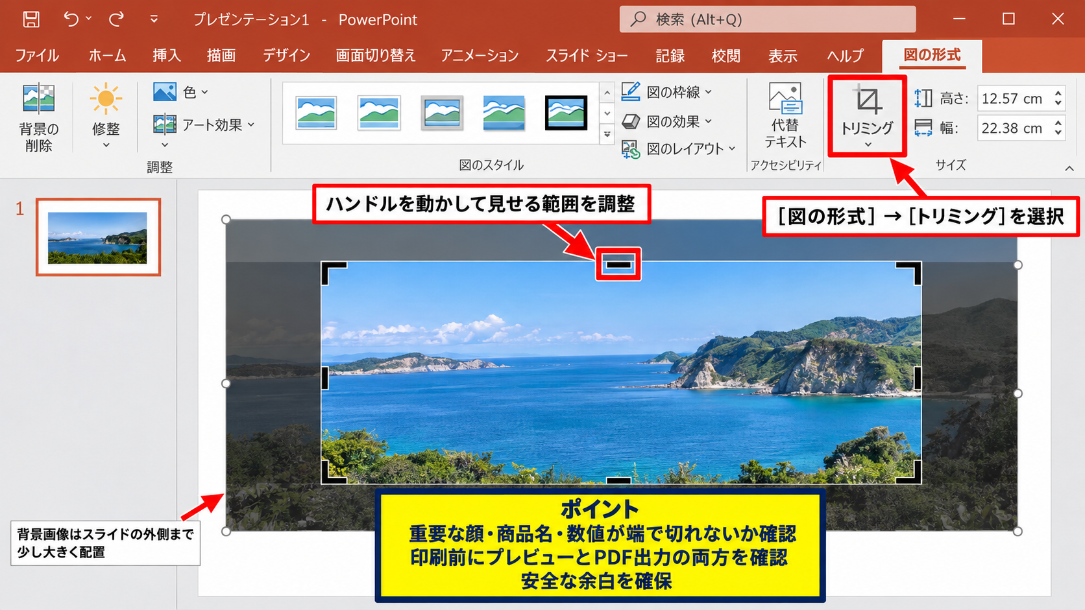This screenshot has width=1085, height=610.
Task: Click the トリミング crop icon
Action: pyautogui.click(x=868, y=100)
